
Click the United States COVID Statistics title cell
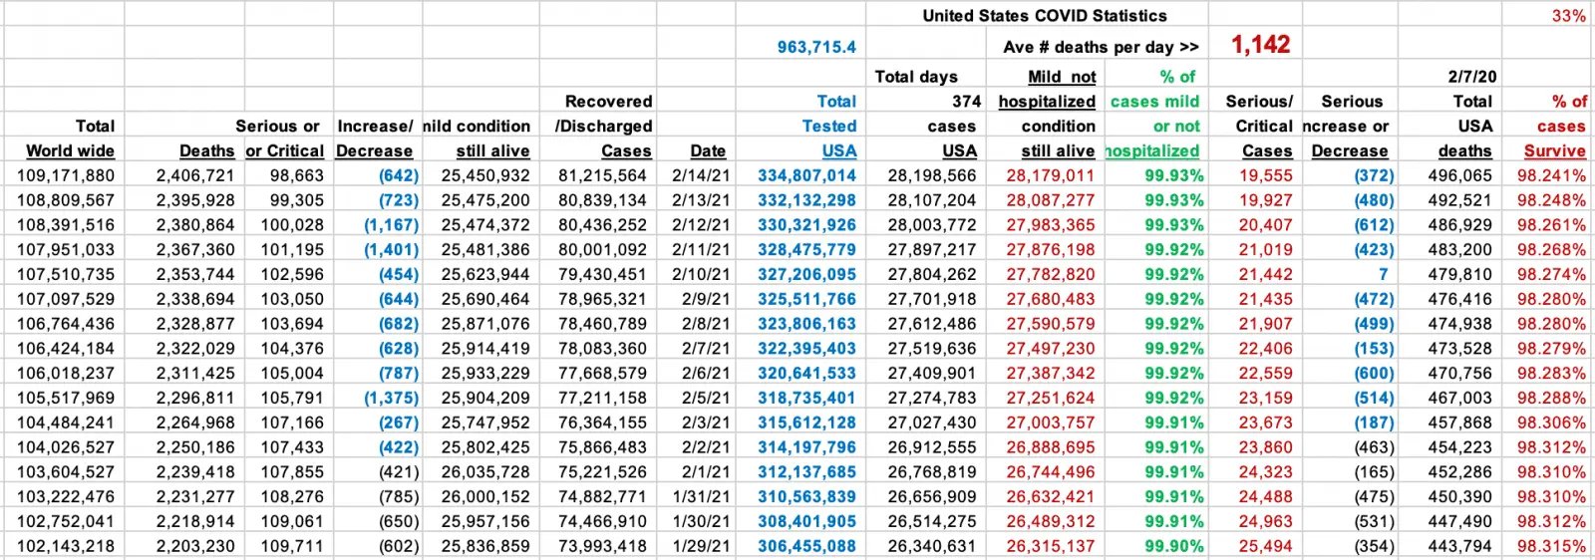coord(1044,16)
